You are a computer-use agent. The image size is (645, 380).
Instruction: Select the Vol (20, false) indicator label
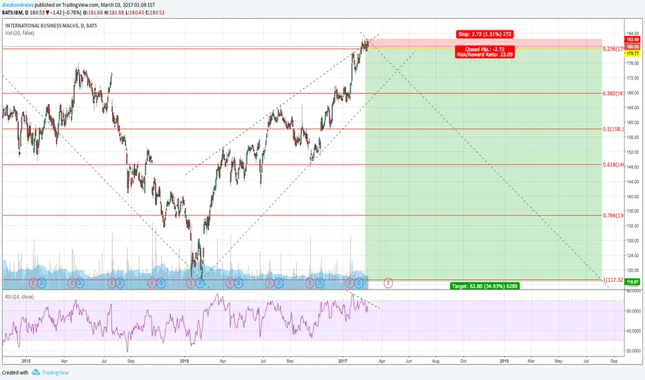(20, 33)
